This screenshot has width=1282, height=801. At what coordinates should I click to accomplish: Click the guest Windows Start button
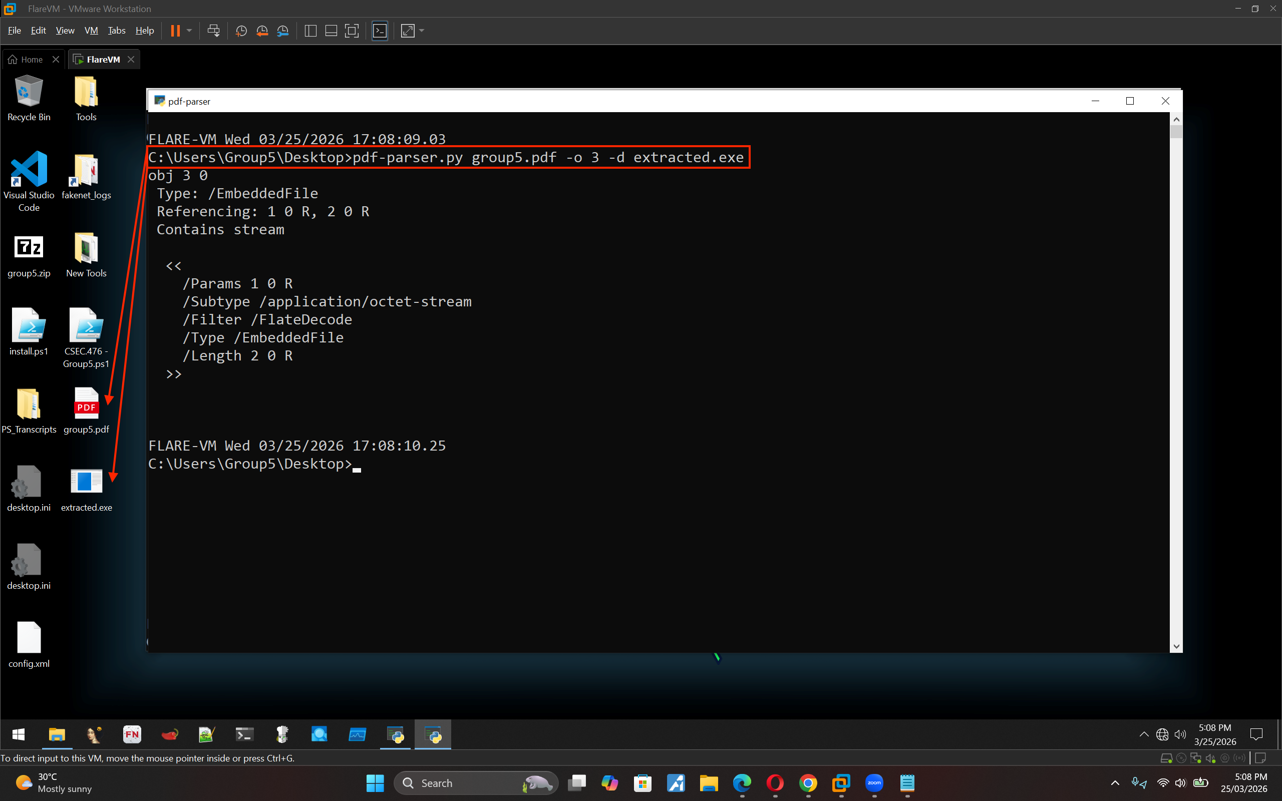point(19,734)
